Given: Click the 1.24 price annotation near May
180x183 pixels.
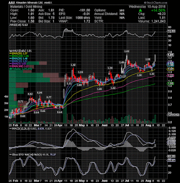Looking at the screenshot, I should 81,72.
